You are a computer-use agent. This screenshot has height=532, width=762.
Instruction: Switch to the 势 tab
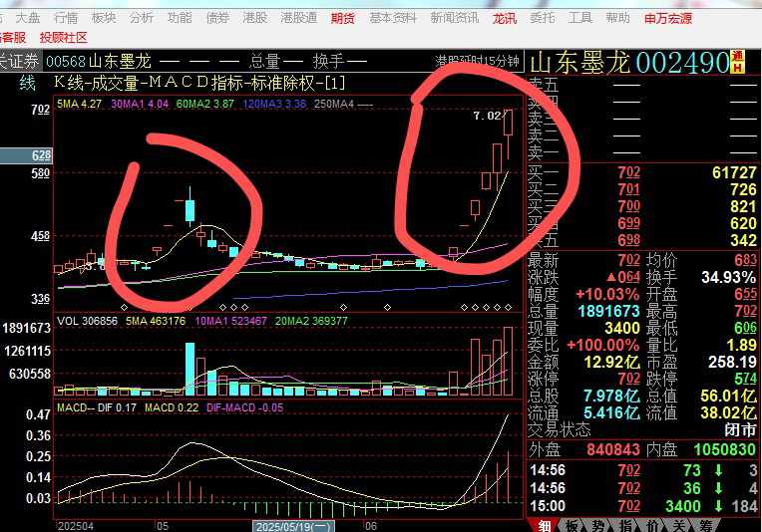click(x=598, y=526)
